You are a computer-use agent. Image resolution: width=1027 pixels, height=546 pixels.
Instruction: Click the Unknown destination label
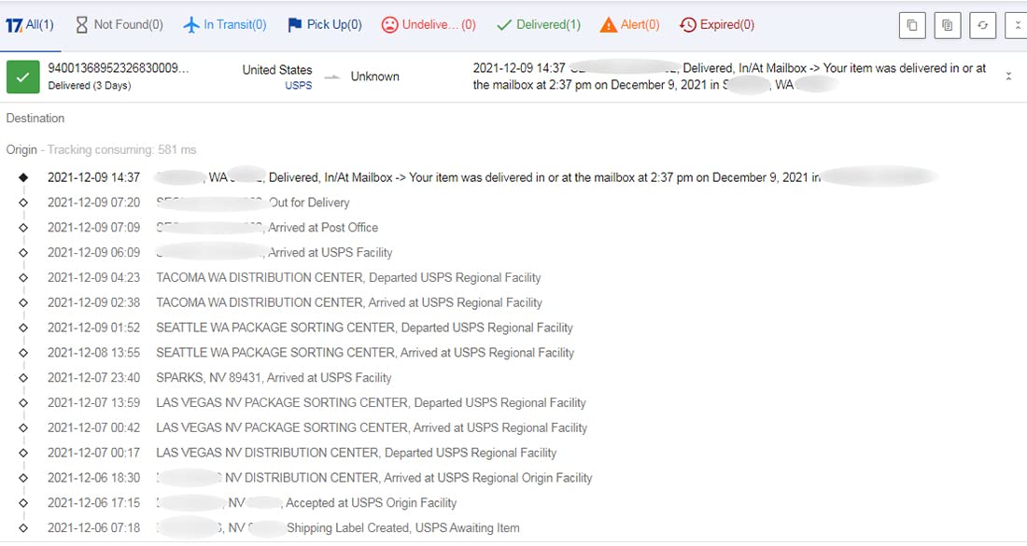pyautogui.click(x=374, y=77)
